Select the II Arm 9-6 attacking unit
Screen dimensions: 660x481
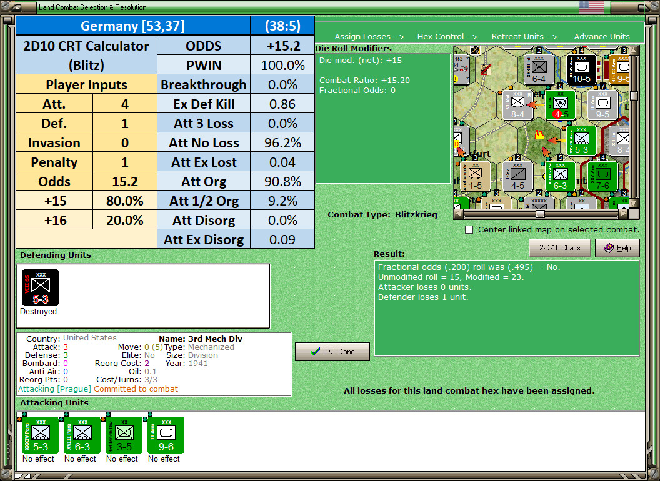pyautogui.click(x=166, y=435)
